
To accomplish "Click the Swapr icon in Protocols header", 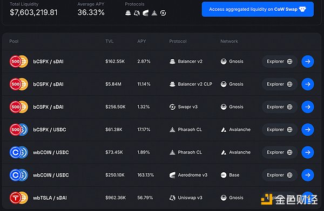I will (163, 13).
